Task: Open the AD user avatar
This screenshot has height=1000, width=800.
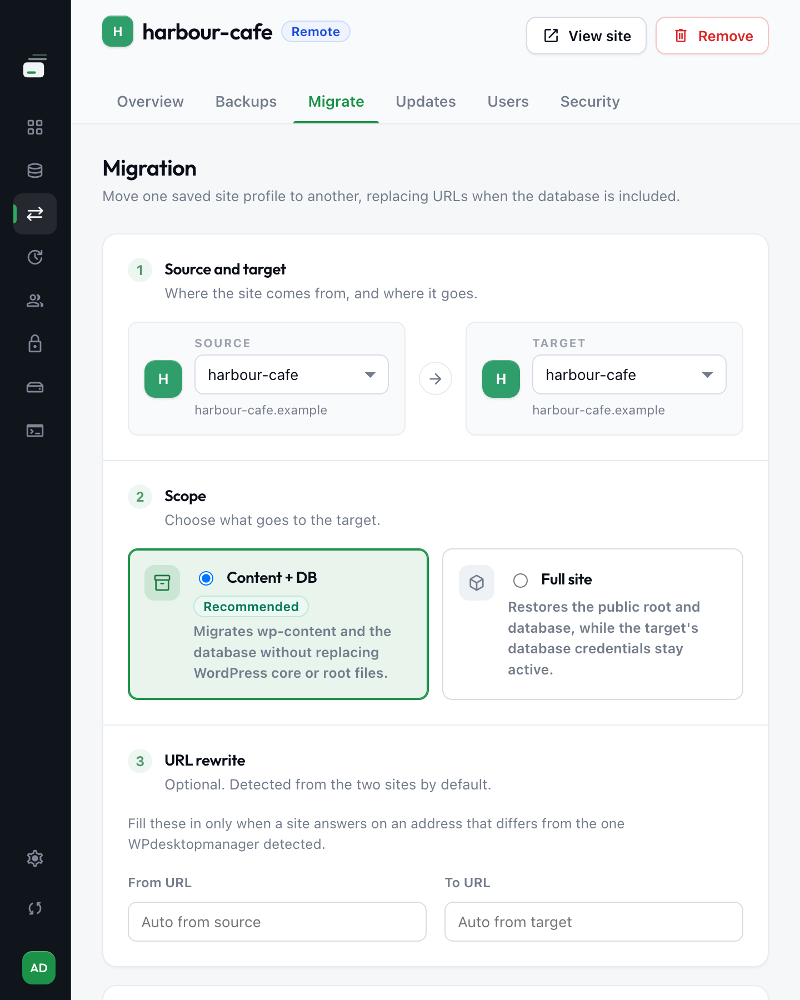Action: tap(39, 968)
